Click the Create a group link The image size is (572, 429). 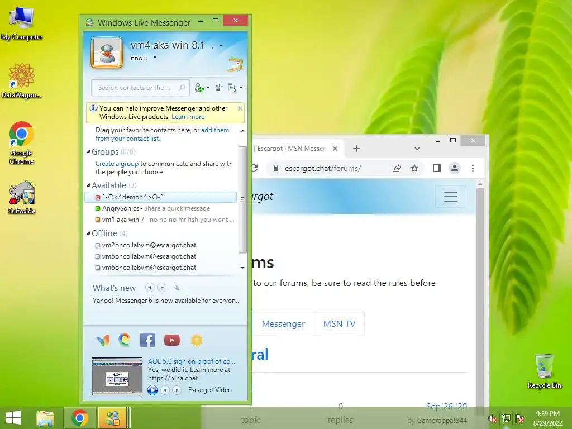tap(117, 164)
